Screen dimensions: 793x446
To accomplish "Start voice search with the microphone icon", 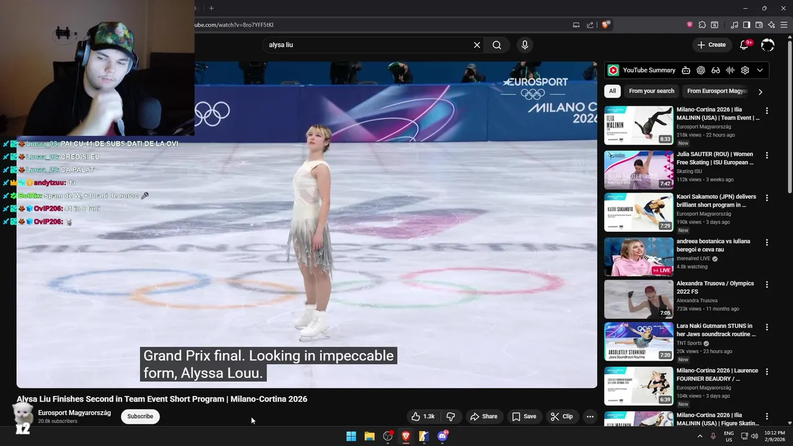I will coord(525,45).
